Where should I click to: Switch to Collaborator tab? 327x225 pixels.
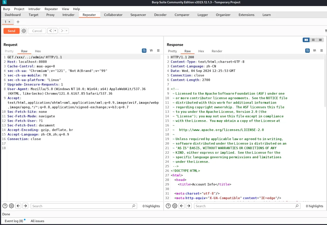(x=113, y=15)
